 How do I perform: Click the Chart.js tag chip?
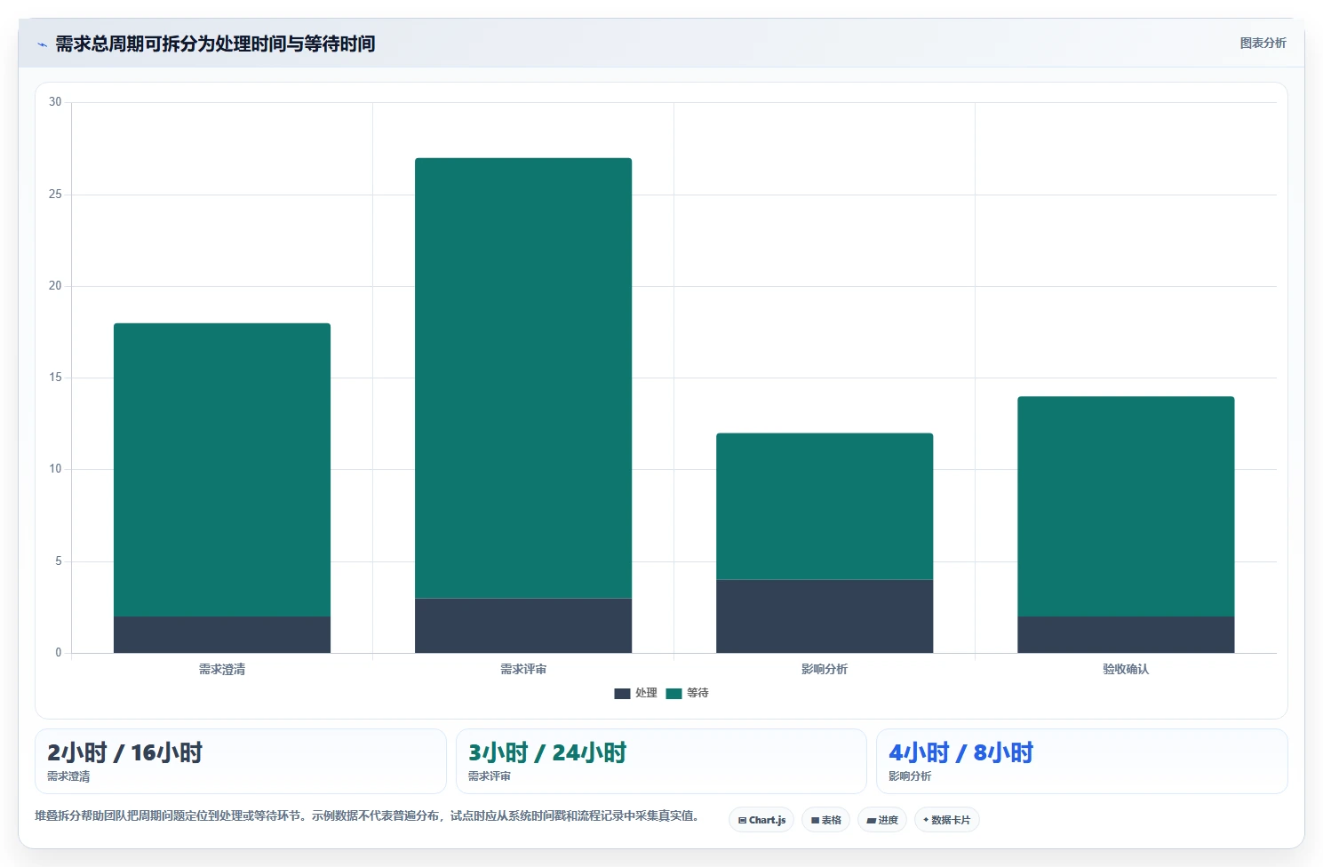pyautogui.click(x=761, y=820)
